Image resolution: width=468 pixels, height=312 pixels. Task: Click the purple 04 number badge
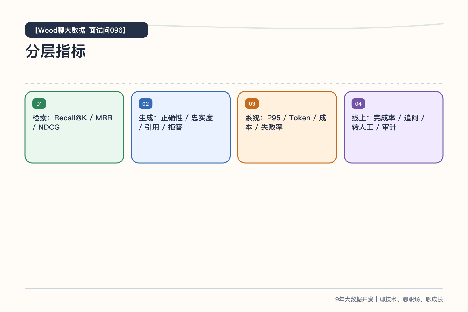coord(358,104)
